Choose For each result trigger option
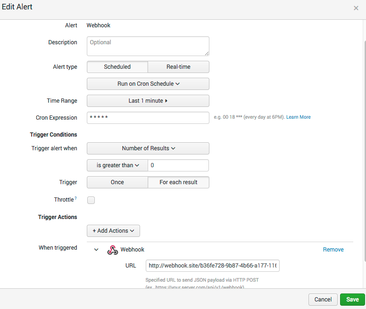The image size is (366, 309). point(178,182)
